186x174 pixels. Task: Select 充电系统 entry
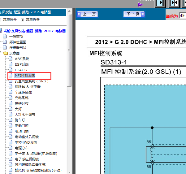pyautogui.click(x=22, y=98)
